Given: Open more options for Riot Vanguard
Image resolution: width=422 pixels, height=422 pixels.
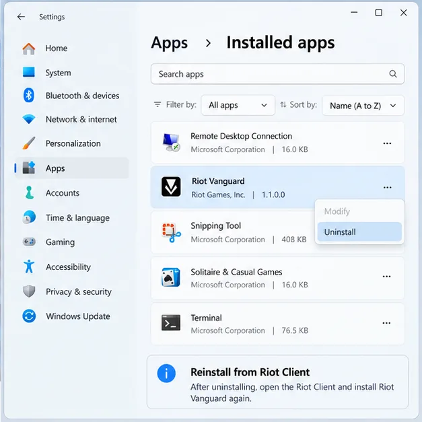Looking at the screenshot, I should tap(387, 187).
